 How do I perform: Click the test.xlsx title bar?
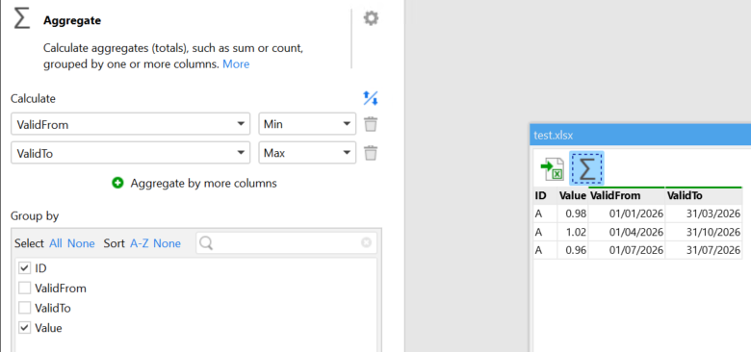click(640, 135)
